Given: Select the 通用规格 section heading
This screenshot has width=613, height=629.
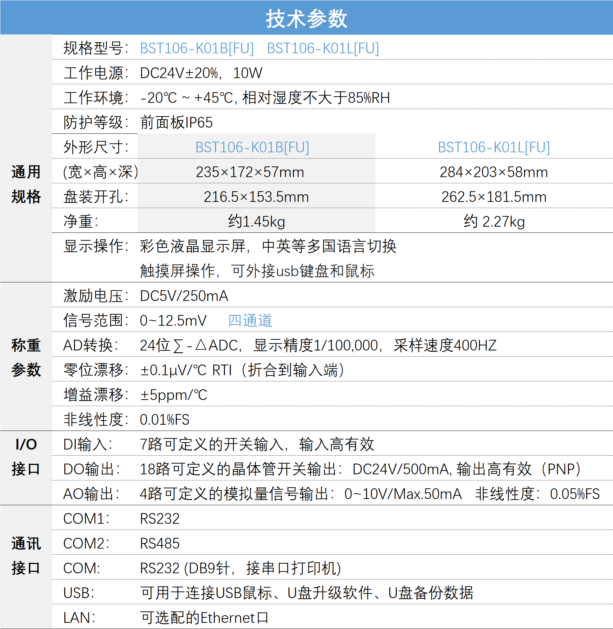Looking at the screenshot, I should coord(26,184).
